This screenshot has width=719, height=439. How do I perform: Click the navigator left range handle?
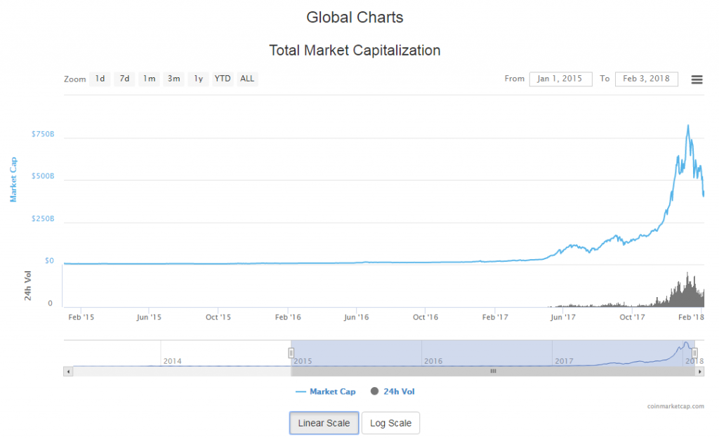pos(291,353)
